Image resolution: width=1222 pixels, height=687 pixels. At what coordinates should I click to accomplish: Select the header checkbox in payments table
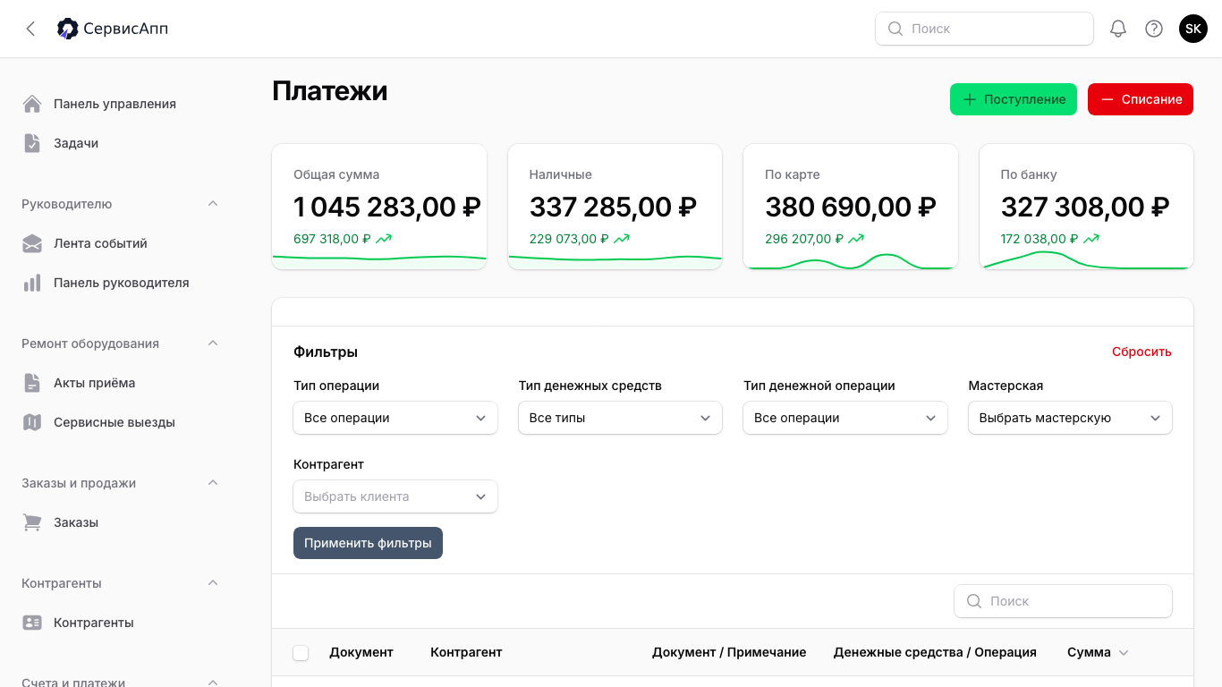coord(301,652)
